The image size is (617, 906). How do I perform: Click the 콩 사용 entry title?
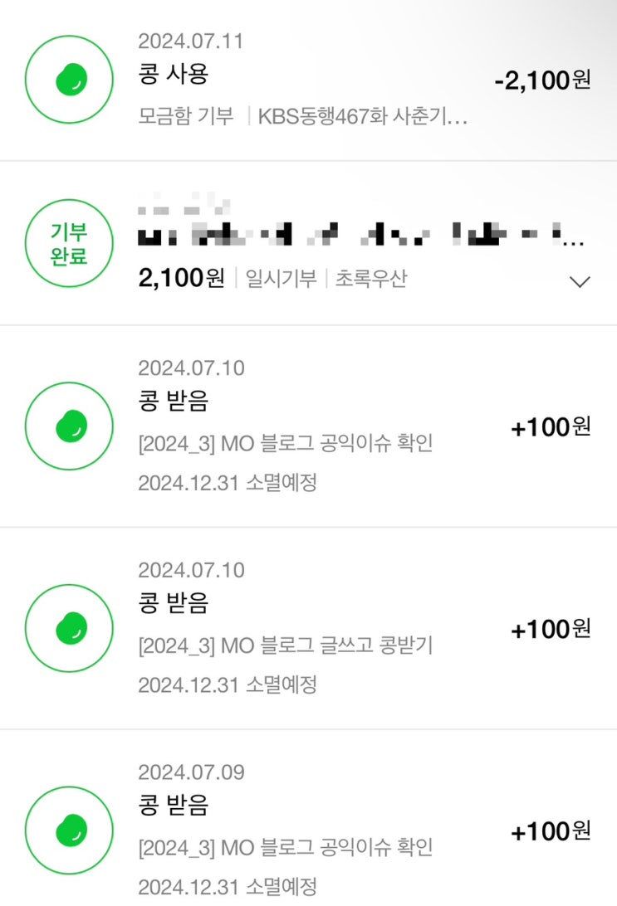tap(173, 75)
